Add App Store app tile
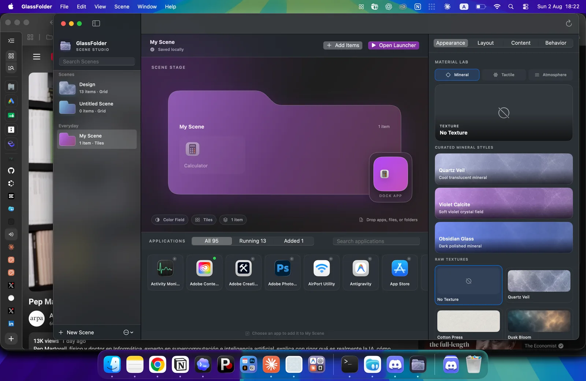Image resolution: width=586 pixels, height=381 pixels. tap(400, 273)
